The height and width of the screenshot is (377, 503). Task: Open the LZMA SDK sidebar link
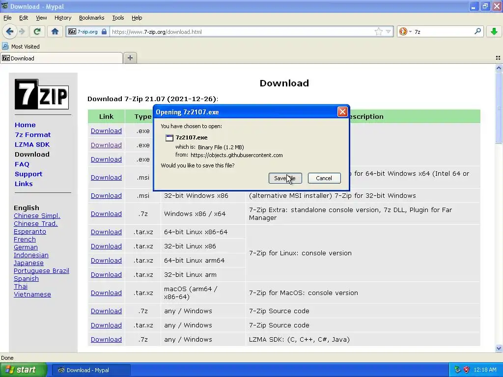pos(32,145)
